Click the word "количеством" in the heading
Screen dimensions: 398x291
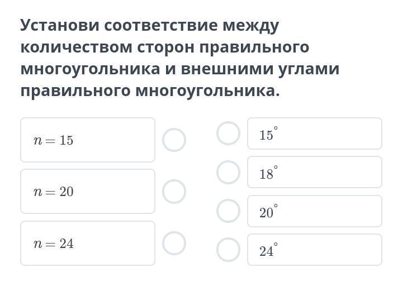76,47
